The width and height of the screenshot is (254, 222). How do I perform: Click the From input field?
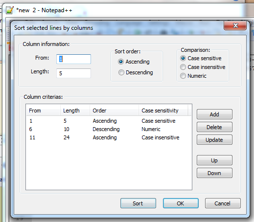[x=73, y=59]
